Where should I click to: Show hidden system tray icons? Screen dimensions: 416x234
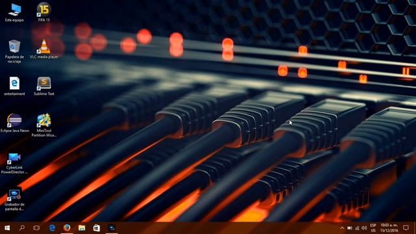coord(342,228)
